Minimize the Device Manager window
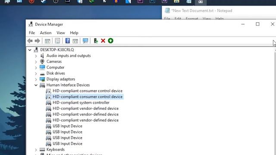 [x=243, y=24]
